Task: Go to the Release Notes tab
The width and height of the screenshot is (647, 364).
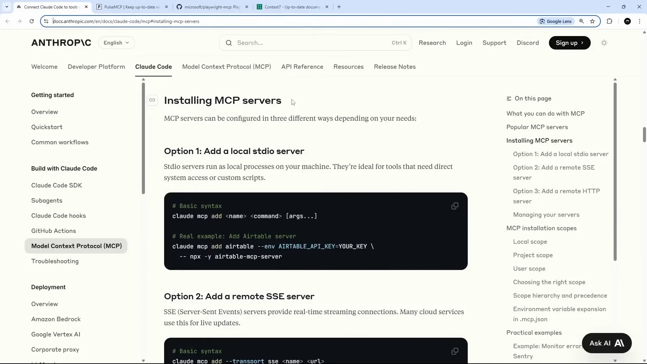Action: [395, 67]
